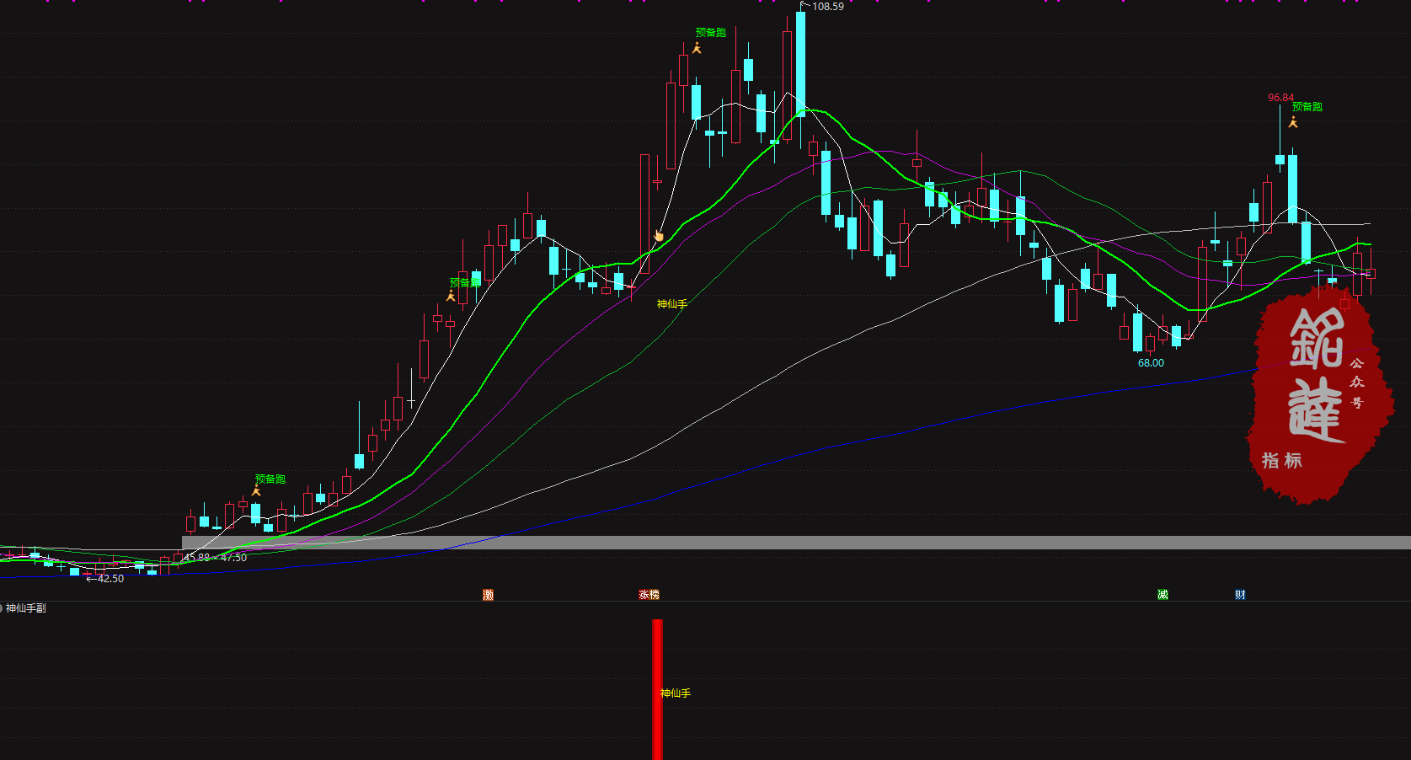The height and width of the screenshot is (760, 1411).
Task: Click the 神仙手 label in the sub-indicator panel
Action: 676,693
